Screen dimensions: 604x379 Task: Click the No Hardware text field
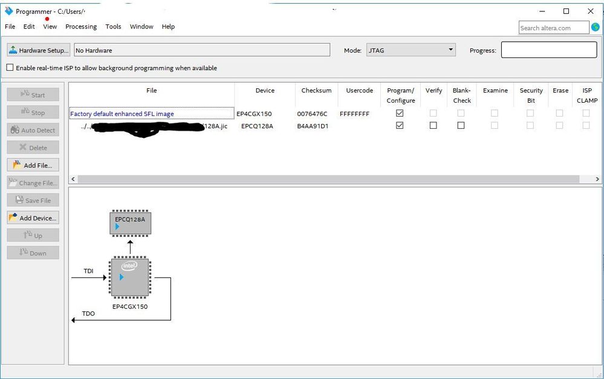point(202,50)
